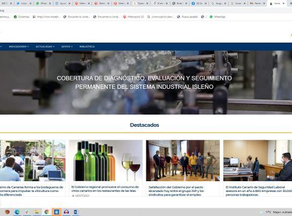Open headline Instituto Canario de Seguridad Laboral

coord(259,191)
